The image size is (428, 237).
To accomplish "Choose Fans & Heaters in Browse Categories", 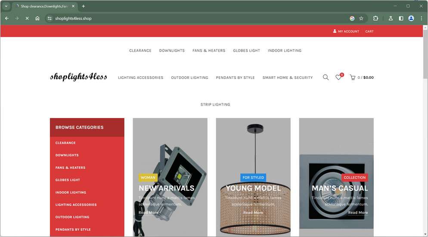I will pos(71,168).
